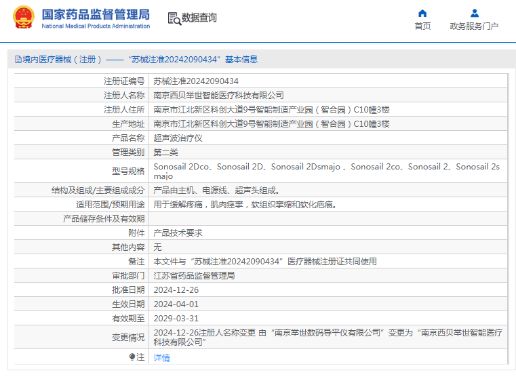The image size is (516, 381).
Task: Click the Sonosail 2Dco model specification text
Action: [x=326, y=171]
